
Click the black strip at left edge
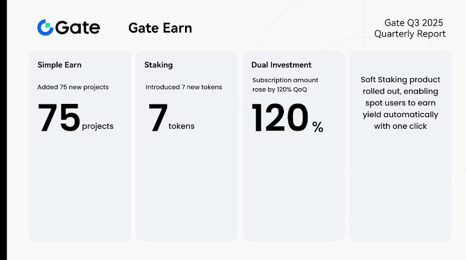click(2, 130)
